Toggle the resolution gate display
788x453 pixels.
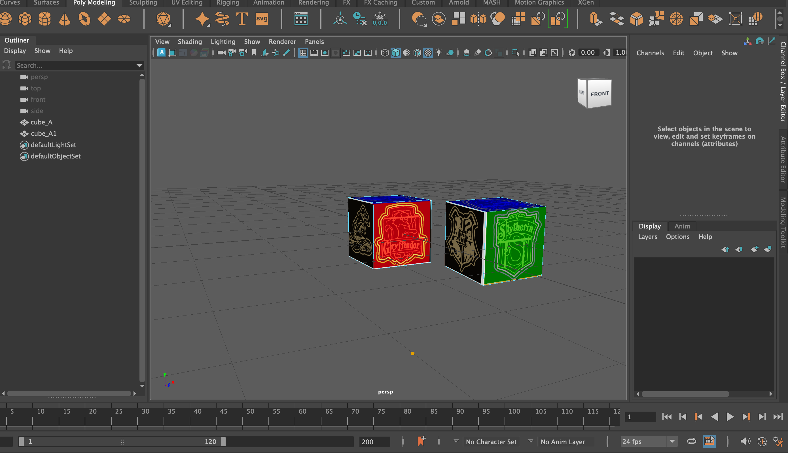325,53
